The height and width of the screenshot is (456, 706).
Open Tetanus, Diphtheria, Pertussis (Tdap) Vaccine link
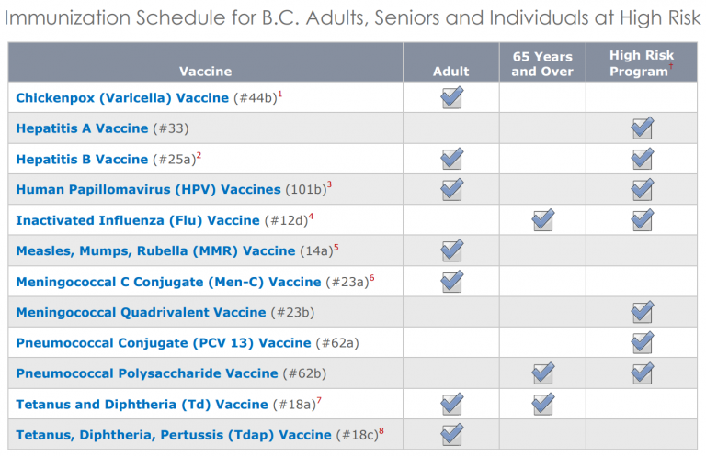(x=174, y=435)
